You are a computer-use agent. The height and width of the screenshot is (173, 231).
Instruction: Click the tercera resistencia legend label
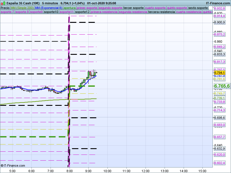pos(161,12)
